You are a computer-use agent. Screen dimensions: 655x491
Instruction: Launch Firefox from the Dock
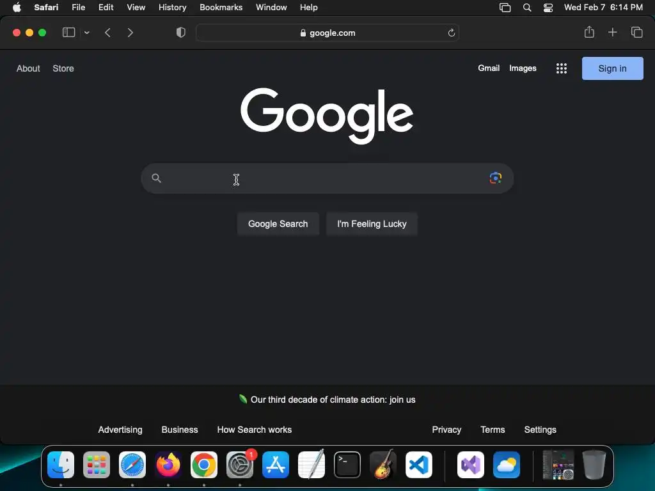point(168,465)
